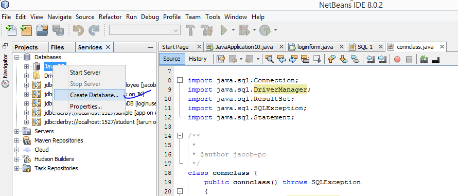458x196 pixels.
Task: Click the Shift Line Left icon
Action: [x=371, y=59]
